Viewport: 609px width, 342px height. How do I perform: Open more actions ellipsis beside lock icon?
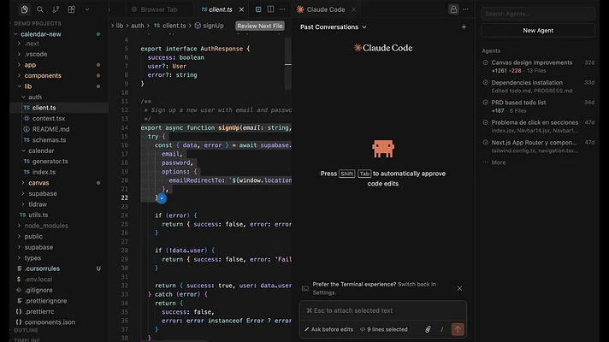465,9
